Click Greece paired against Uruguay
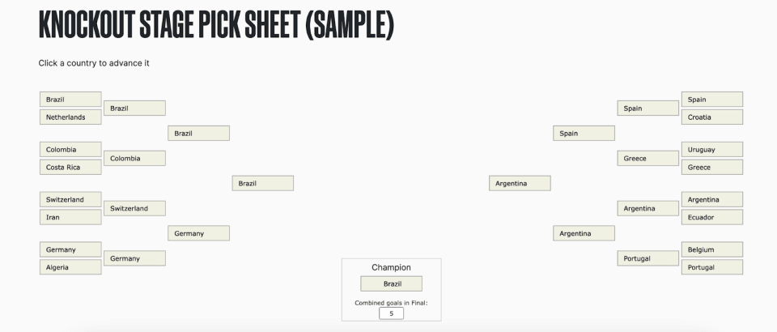 [712, 168]
